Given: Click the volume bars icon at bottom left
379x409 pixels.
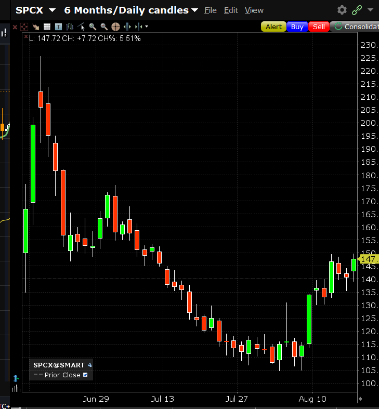Looking at the screenshot, I should coord(16,388).
